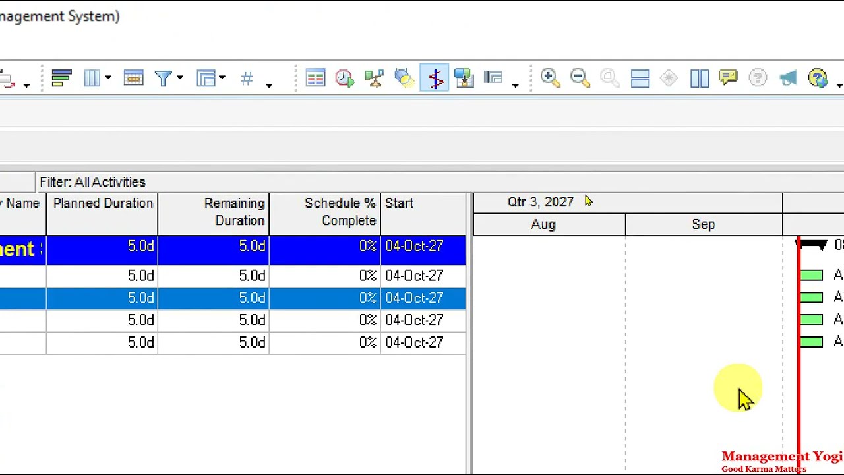Click 04-Oct-27 in the light-blue selected row
The height and width of the screenshot is (475, 844).
[x=414, y=298]
